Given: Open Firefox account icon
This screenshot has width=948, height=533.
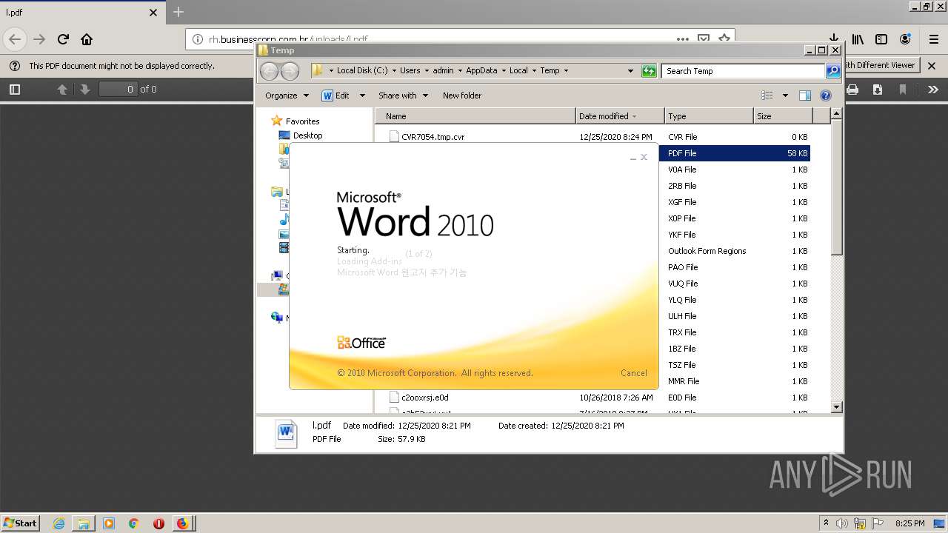Looking at the screenshot, I should 905,39.
